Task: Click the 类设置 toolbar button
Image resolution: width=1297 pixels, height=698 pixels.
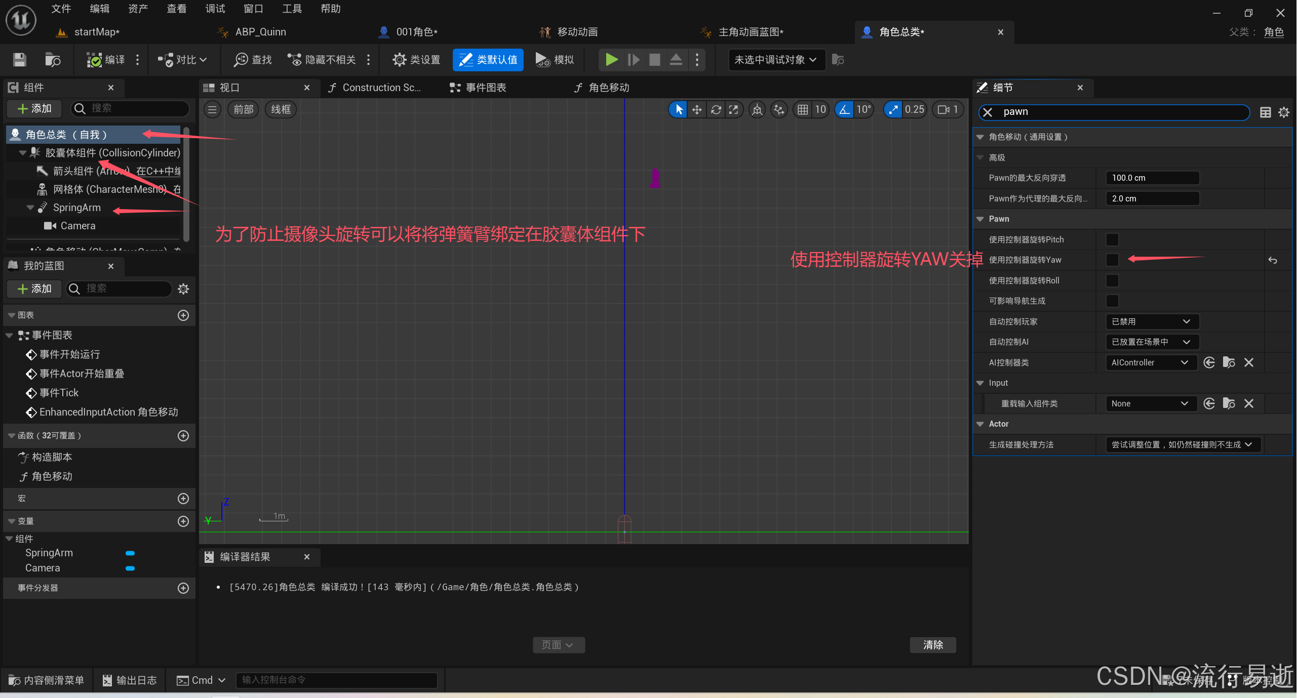Action: (x=416, y=60)
